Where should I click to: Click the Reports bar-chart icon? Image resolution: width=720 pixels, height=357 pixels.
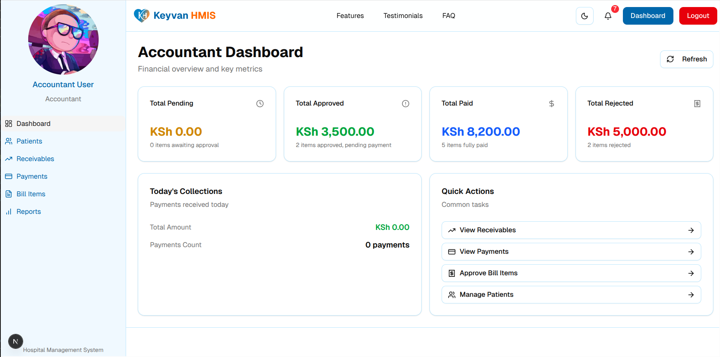[9, 211]
